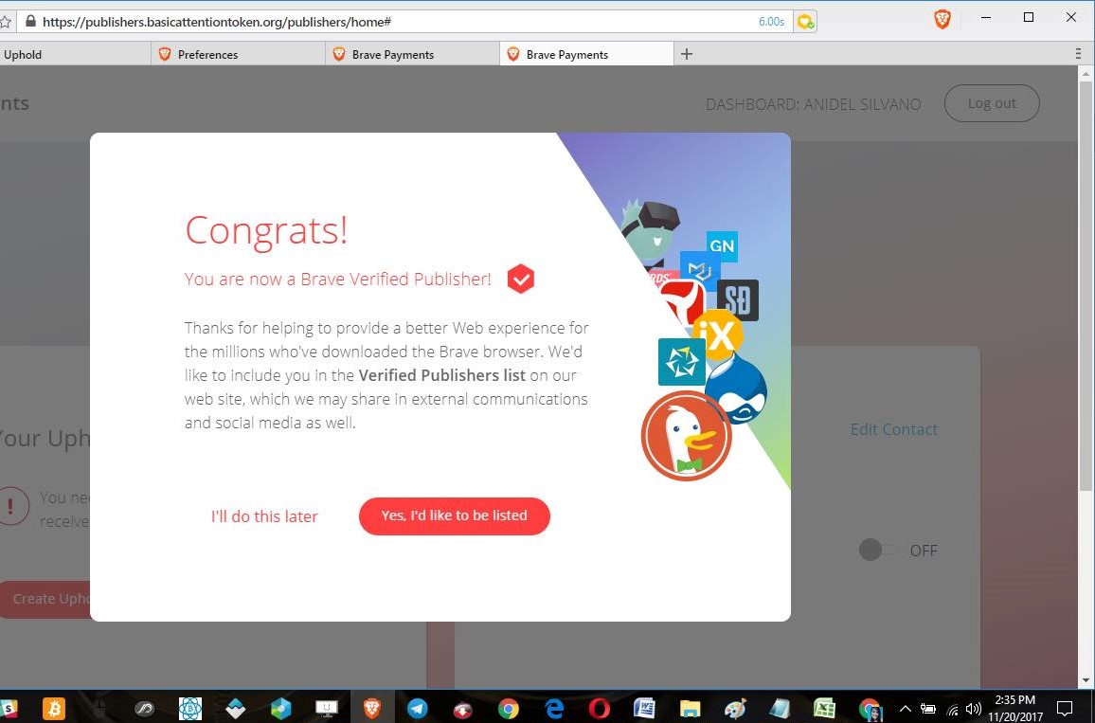
Task: Log out of the dashboard
Action: [992, 103]
